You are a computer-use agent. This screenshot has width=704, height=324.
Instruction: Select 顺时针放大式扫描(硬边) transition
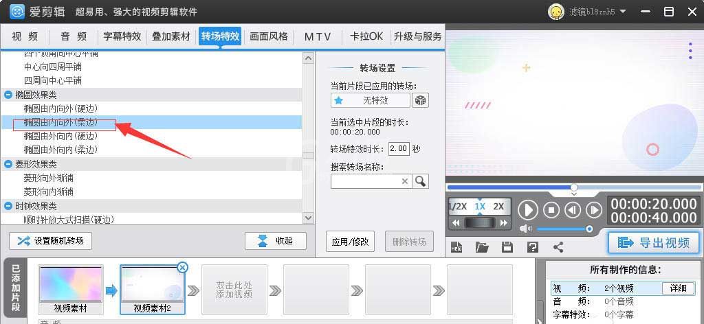pyautogui.click(x=69, y=220)
